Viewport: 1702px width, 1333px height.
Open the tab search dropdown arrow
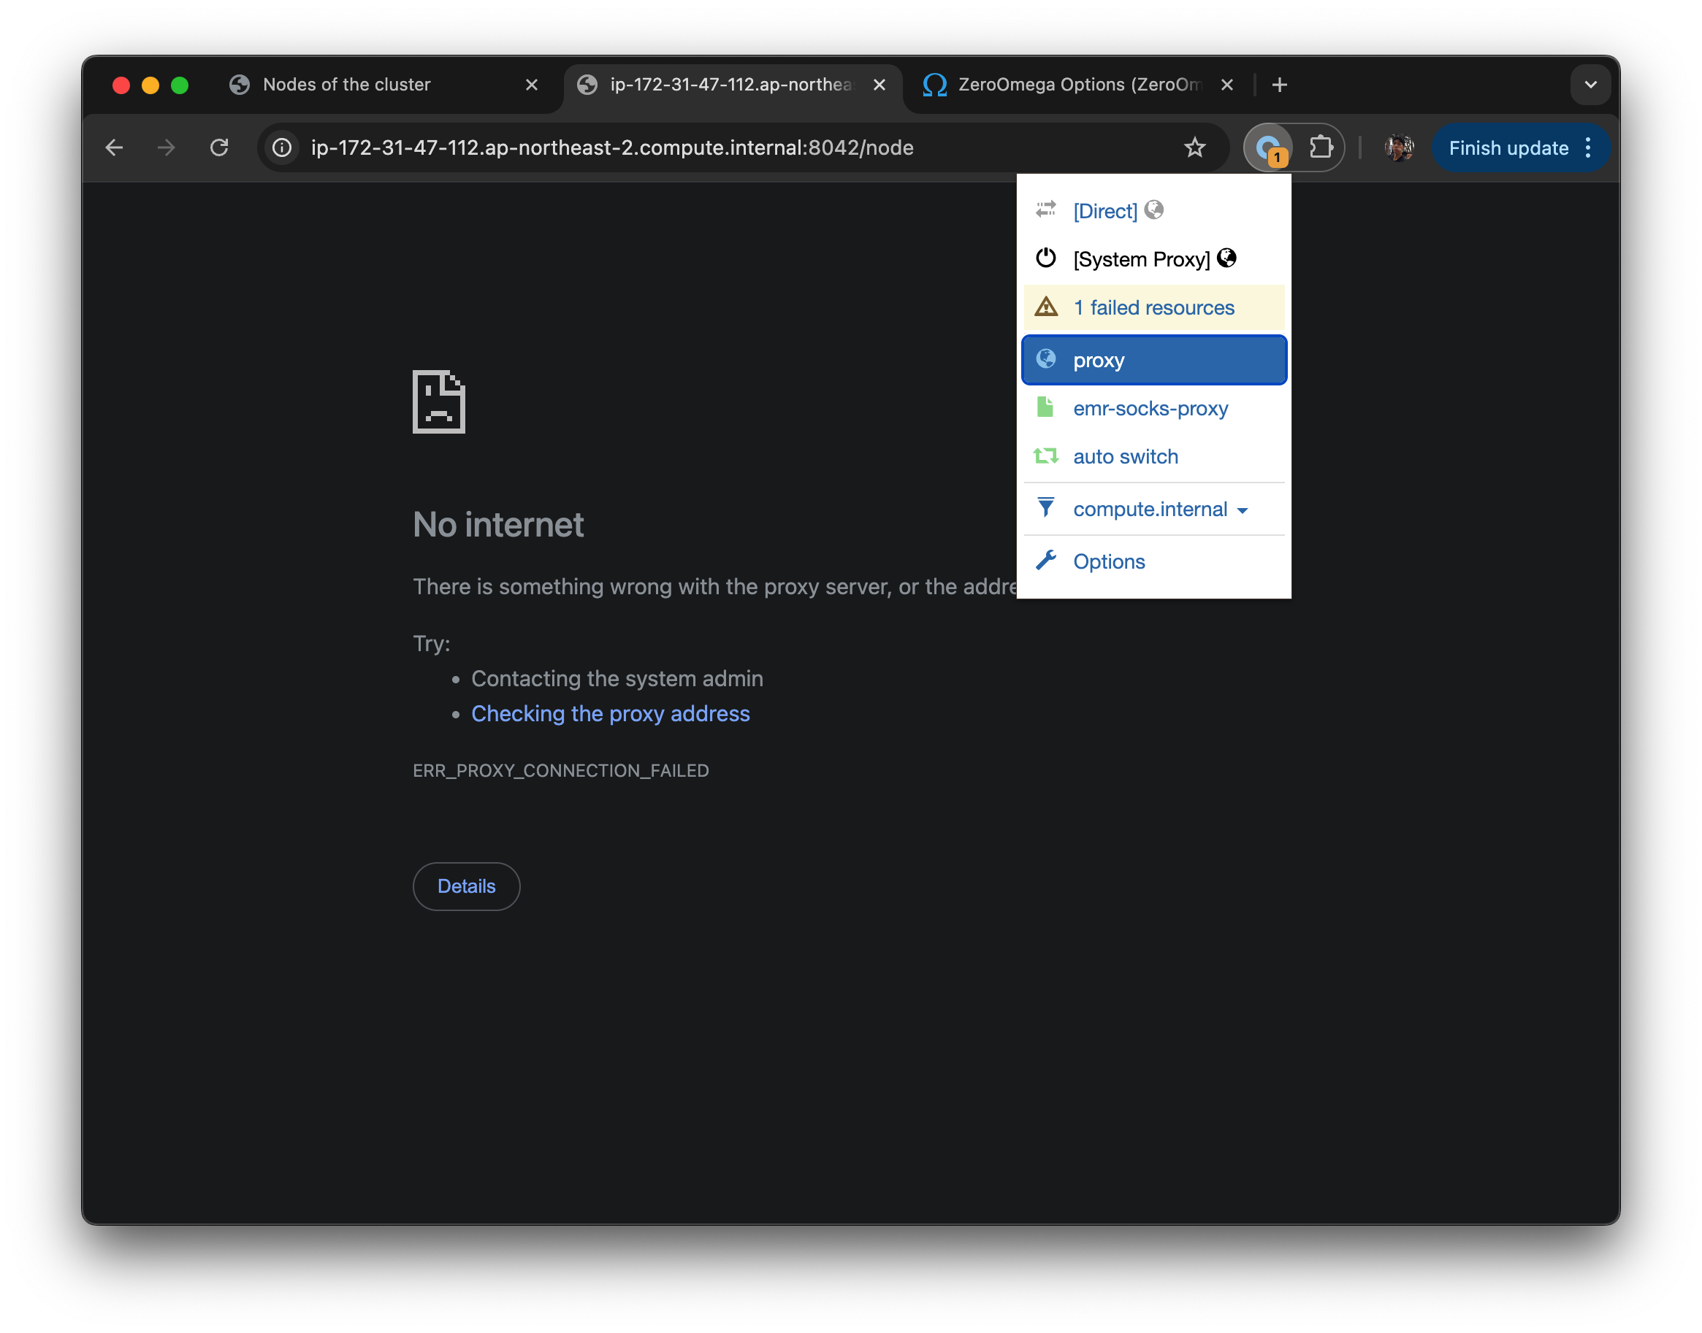tap(1590, 84)
